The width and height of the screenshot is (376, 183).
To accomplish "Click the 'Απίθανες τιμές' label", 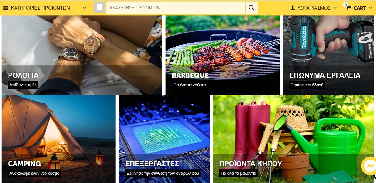I will pyautogui.click(x=23, y=85).
